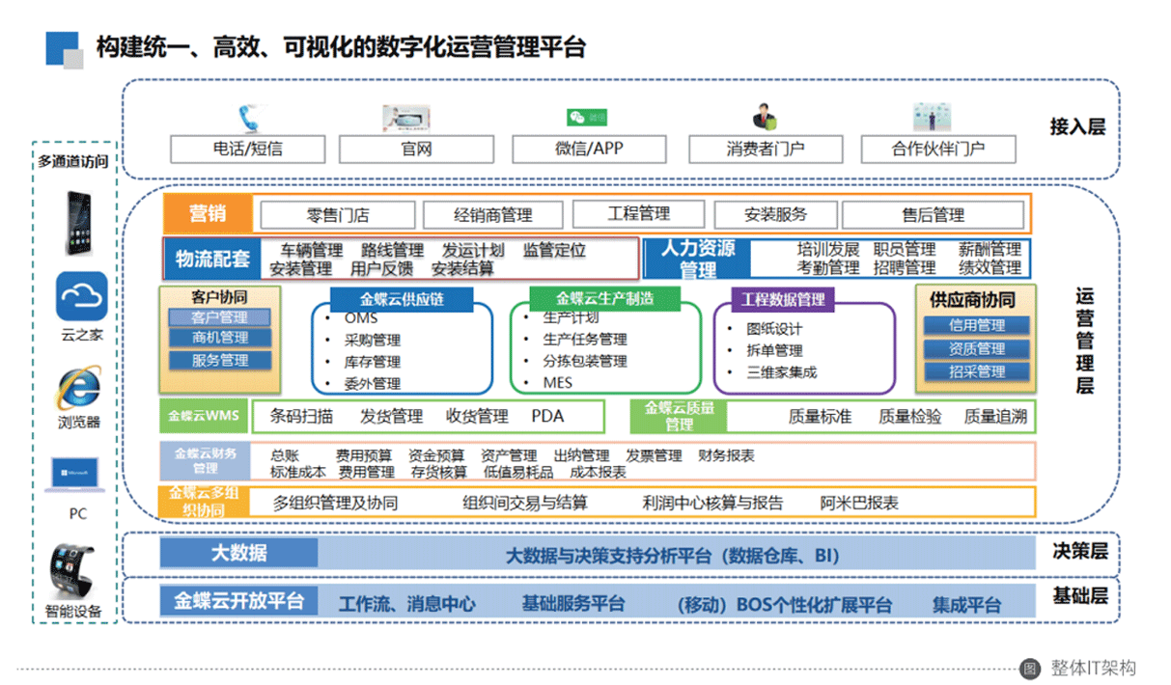Click the partner picture above 合作伙伴门户
1171x685 pixels.
pos(933,117)
